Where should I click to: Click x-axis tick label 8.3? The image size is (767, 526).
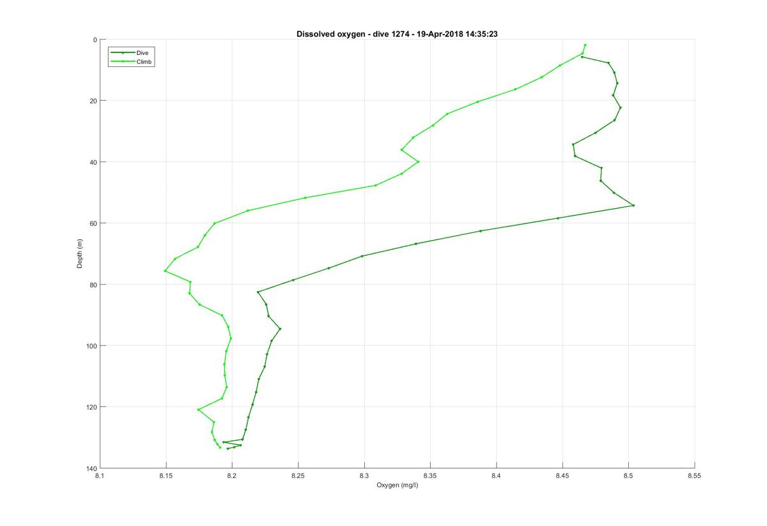[x=364, y=476]
